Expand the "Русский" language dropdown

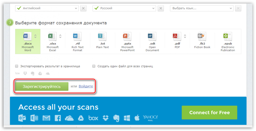[124, 8]
